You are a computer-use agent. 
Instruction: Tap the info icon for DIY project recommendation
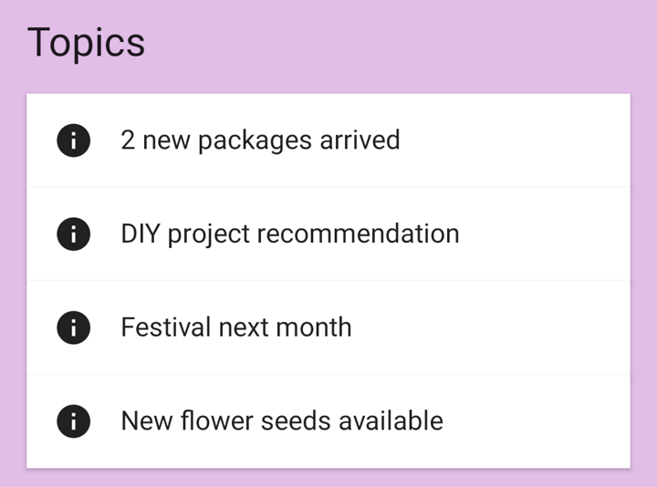[73, 234]
